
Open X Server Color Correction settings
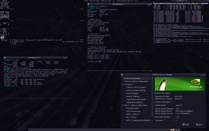click(x=136, y=87)
